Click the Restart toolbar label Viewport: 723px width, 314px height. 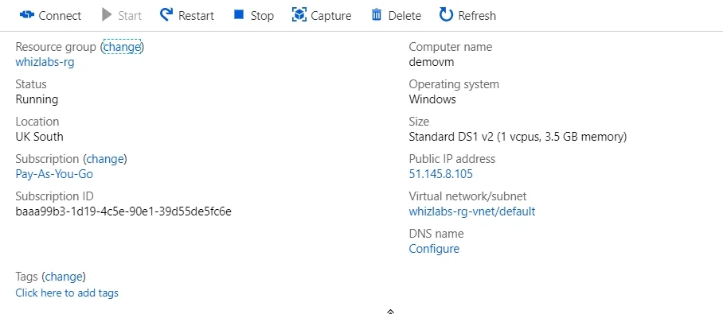196,16
